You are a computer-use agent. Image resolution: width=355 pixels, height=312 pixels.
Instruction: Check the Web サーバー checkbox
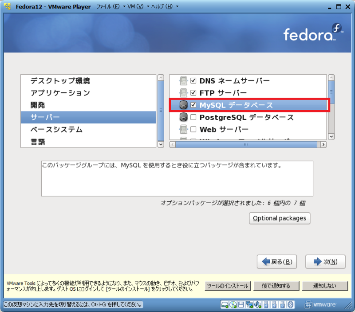tap(194, 130)
